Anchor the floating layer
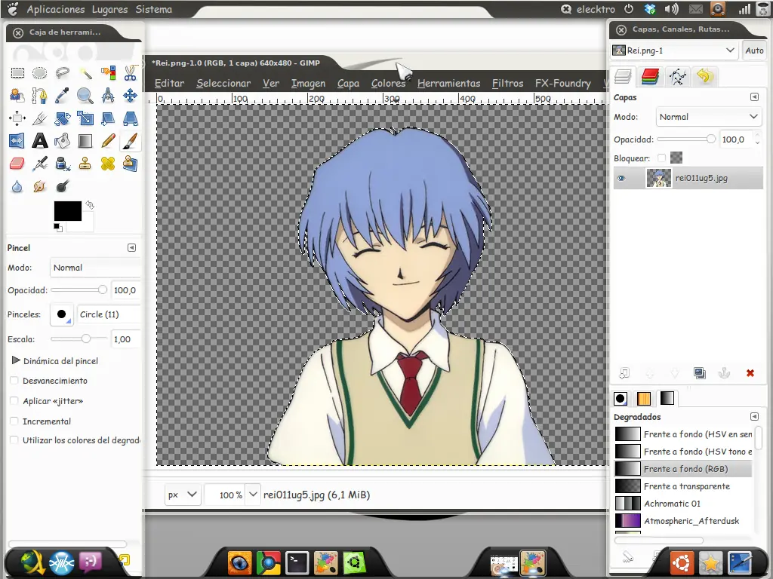The width and height of the screenshot is (773, 579). point(724,373)
